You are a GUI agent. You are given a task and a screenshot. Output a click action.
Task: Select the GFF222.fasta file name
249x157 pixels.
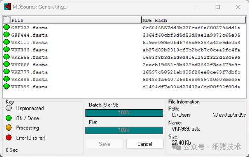(x=29, y=28)
